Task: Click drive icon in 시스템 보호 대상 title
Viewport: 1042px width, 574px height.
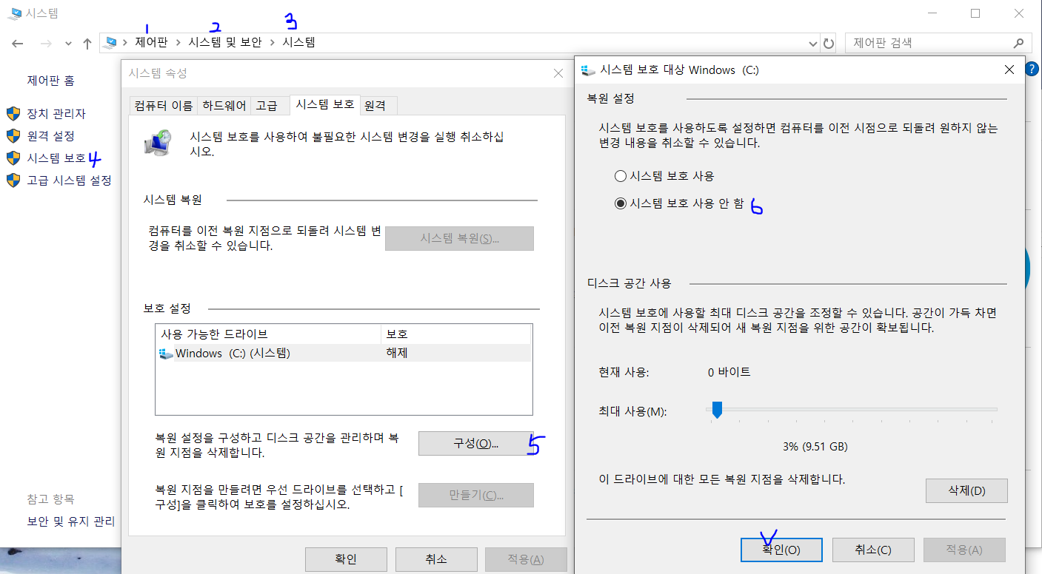Action: tap(589, 70)
